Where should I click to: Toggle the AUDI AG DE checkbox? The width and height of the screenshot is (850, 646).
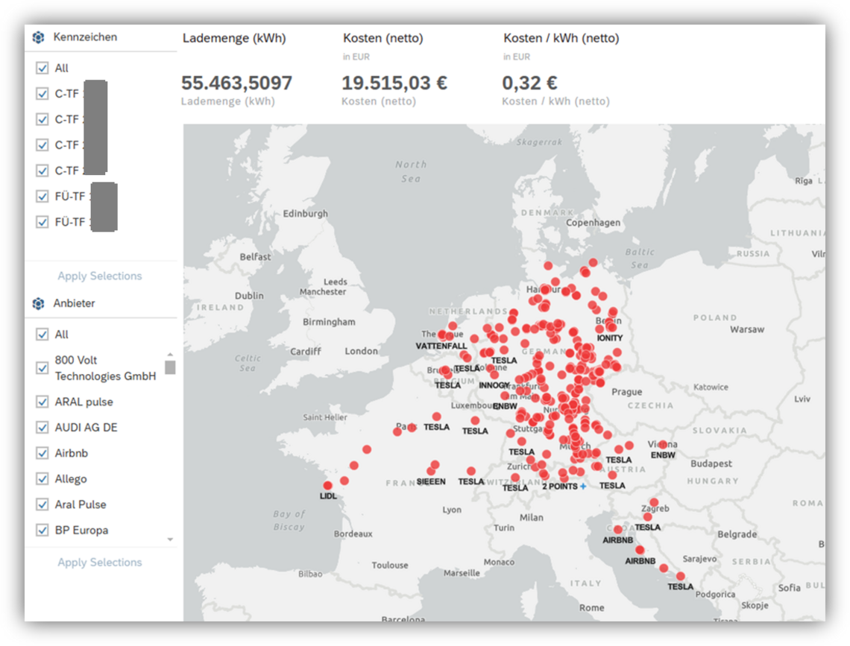click(x=42, y=427)
